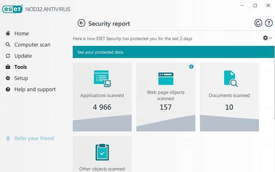
Task: Click the Documents scanned magnifier icon
Action: (x=230, y=79)
